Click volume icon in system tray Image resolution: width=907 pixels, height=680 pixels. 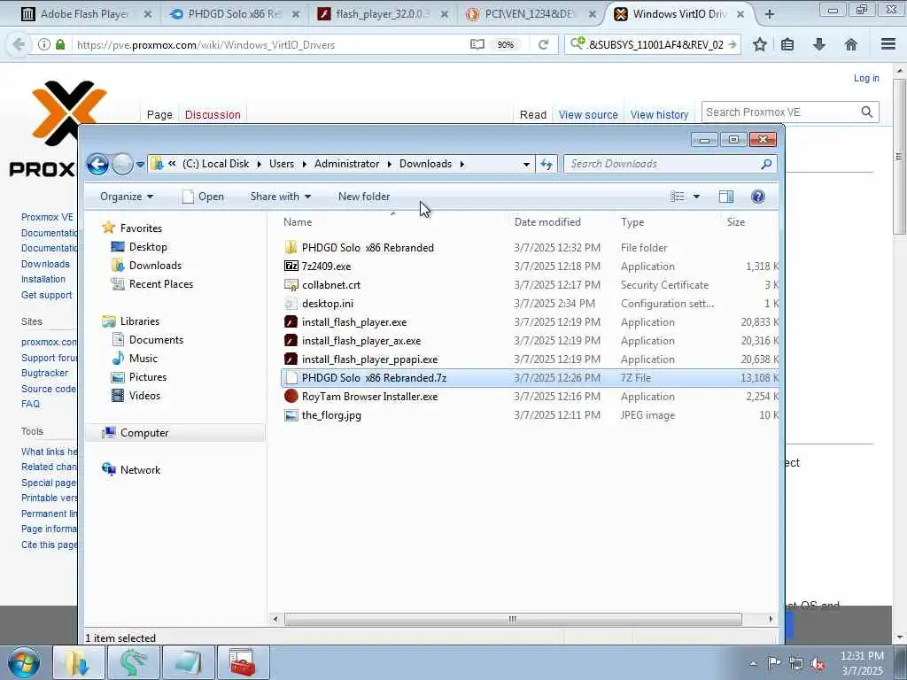[818, 663]
